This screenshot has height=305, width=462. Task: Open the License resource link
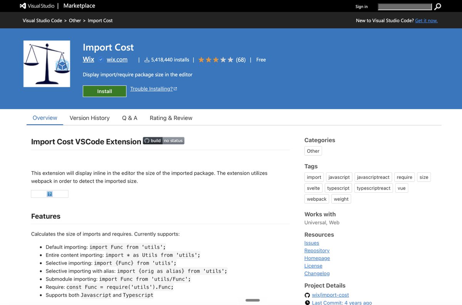(313, 266)
